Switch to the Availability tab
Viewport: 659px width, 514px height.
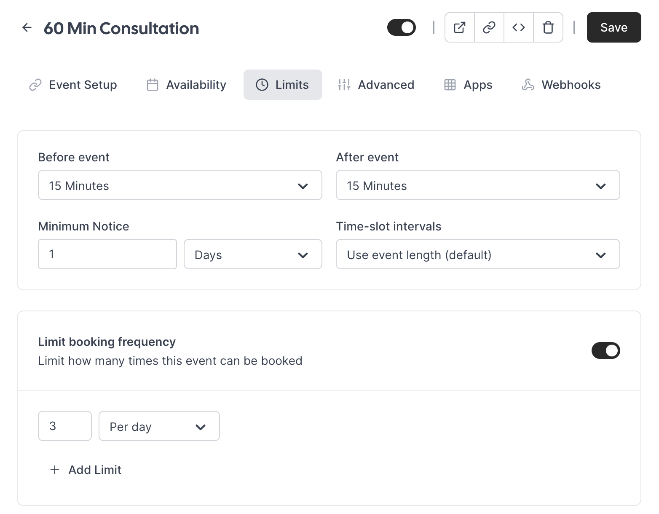point(186,85)
